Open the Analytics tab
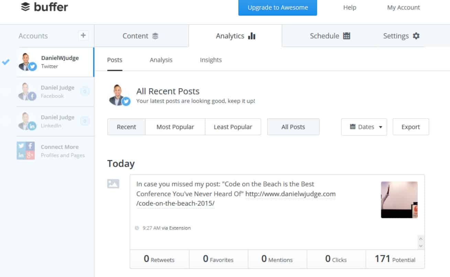 [x=235, y=36]
